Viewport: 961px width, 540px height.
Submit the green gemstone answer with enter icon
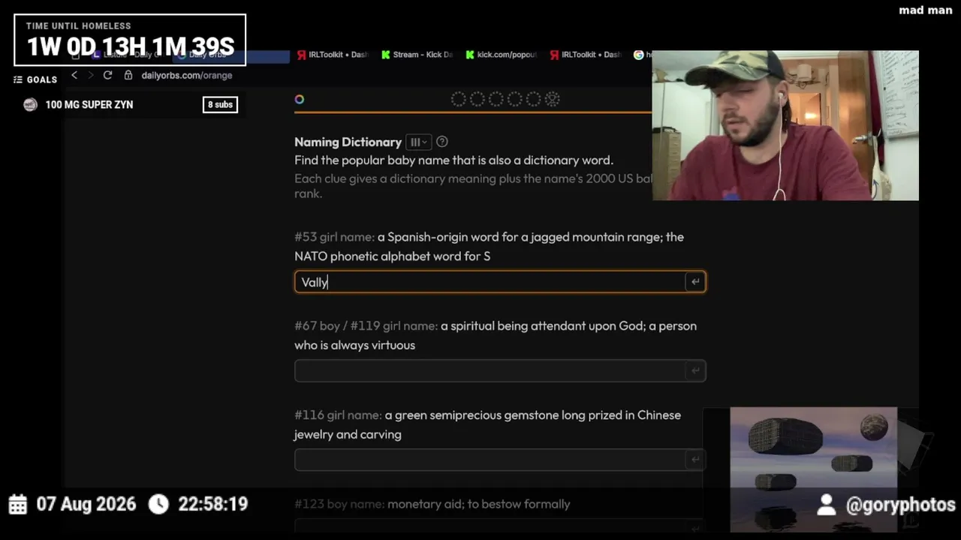coord(695,460)
